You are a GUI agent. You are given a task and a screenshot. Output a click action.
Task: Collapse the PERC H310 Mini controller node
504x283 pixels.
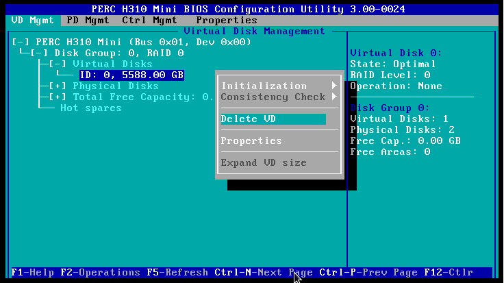(x=22, y=42)
